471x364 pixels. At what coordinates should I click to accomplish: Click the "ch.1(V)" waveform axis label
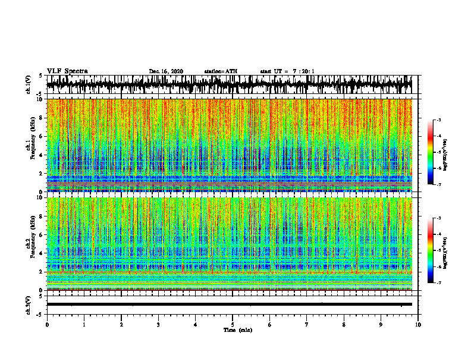(29, 84)
